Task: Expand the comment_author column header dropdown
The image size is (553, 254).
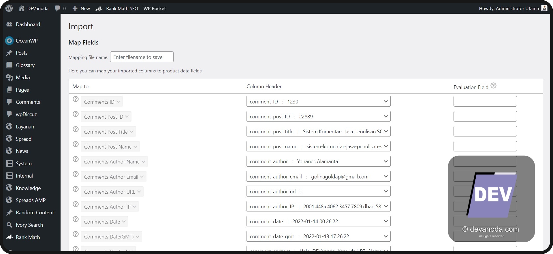Action: click(318, 161)
